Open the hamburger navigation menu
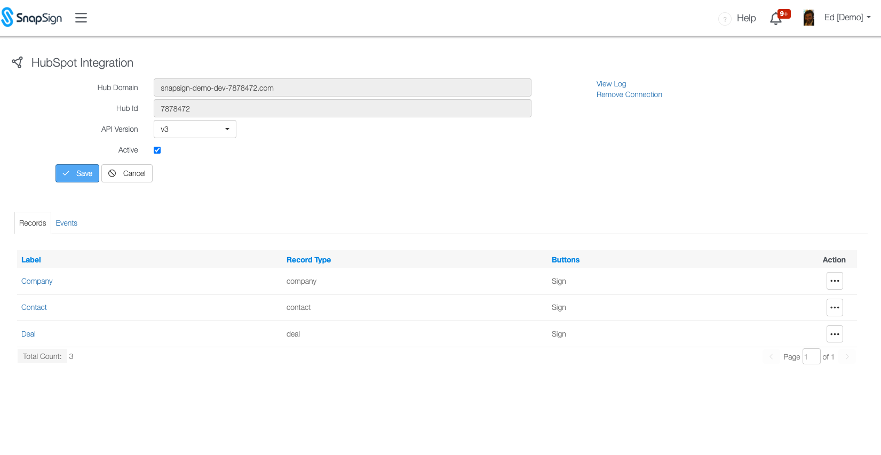The height and width of the screenshot is (455, 881). [81, 18]
